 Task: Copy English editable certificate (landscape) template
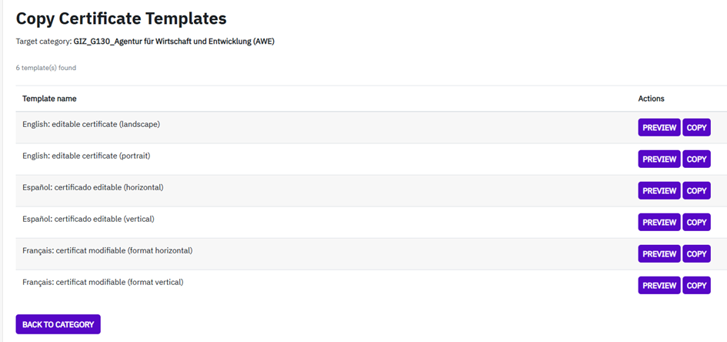tap(696, 128)
